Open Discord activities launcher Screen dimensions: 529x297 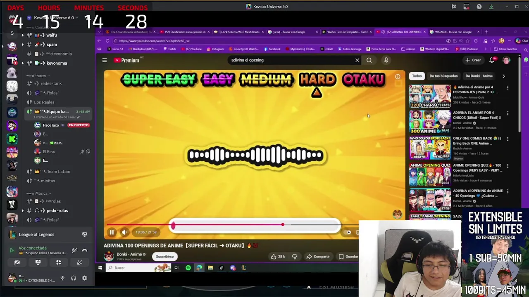pos(59,262)
